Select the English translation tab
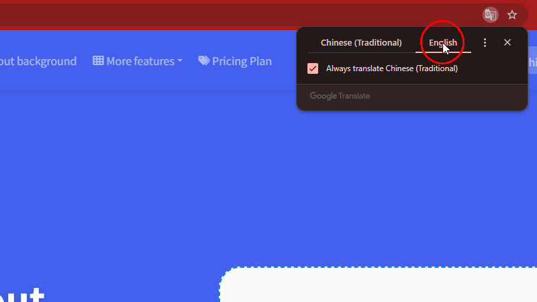 [x=443, y=42]
